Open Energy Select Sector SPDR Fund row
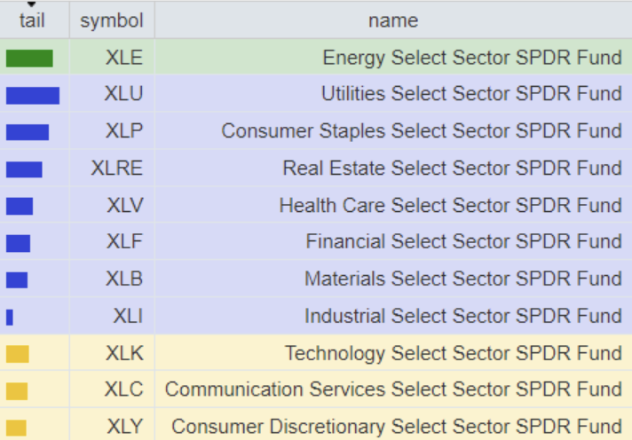The width and height of the screenshot is (632, 440). [471, 59]
